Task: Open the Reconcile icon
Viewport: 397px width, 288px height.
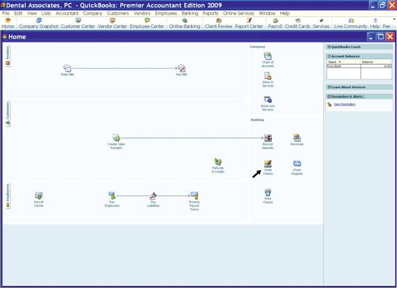Action: point(297,138)
